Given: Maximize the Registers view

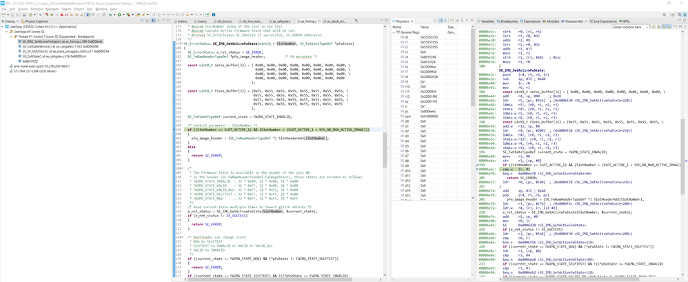Looking at the screenshot, I should pyautogui.click(x=472, y=21).
